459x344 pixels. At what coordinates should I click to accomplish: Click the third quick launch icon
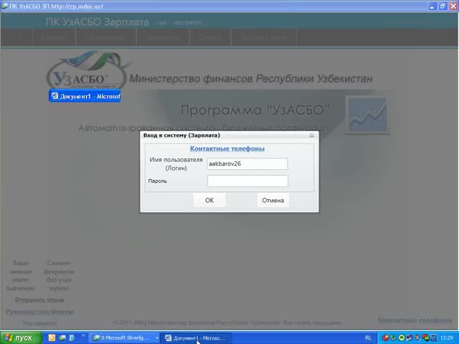tap(72, 338)
